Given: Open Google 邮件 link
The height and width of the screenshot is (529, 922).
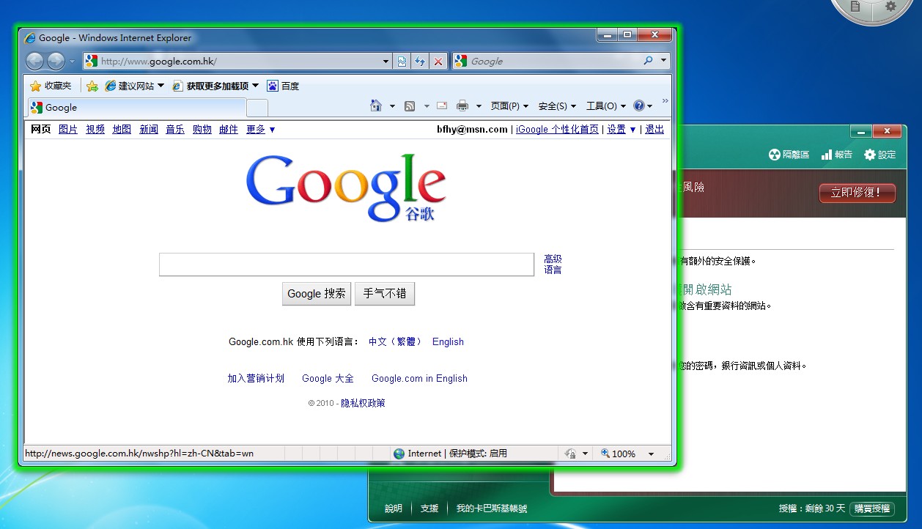Looking at the screenshot, I should (x=229, y=129).
